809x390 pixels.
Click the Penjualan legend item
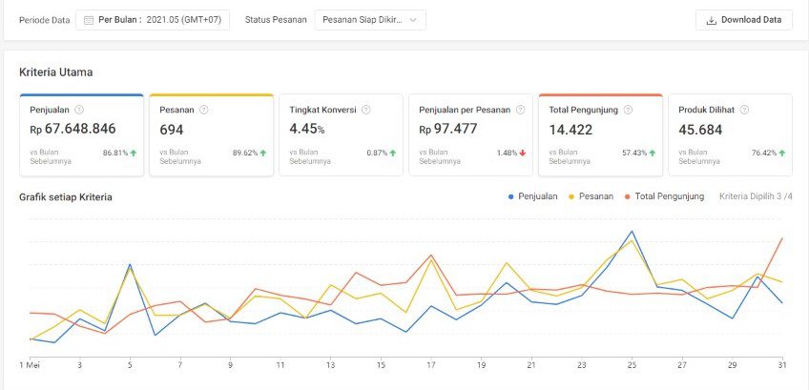tap(533, 196)
